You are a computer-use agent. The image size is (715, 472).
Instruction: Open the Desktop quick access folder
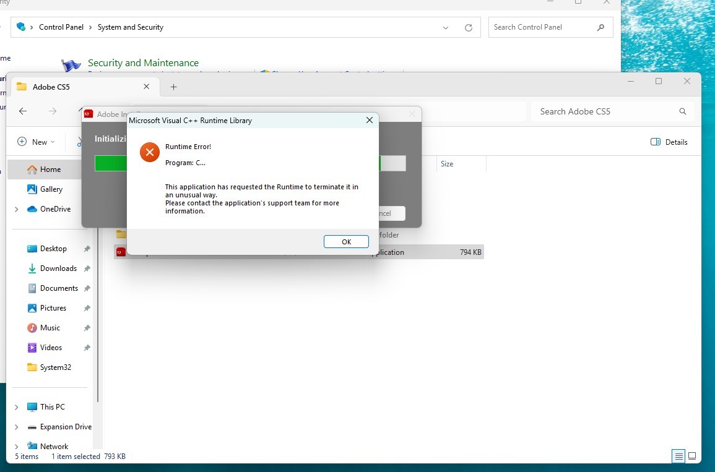tap(53, 248)
